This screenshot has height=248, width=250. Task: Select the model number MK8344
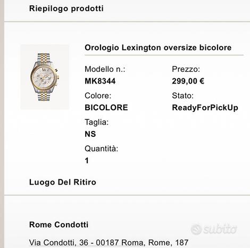coord(100,81)
